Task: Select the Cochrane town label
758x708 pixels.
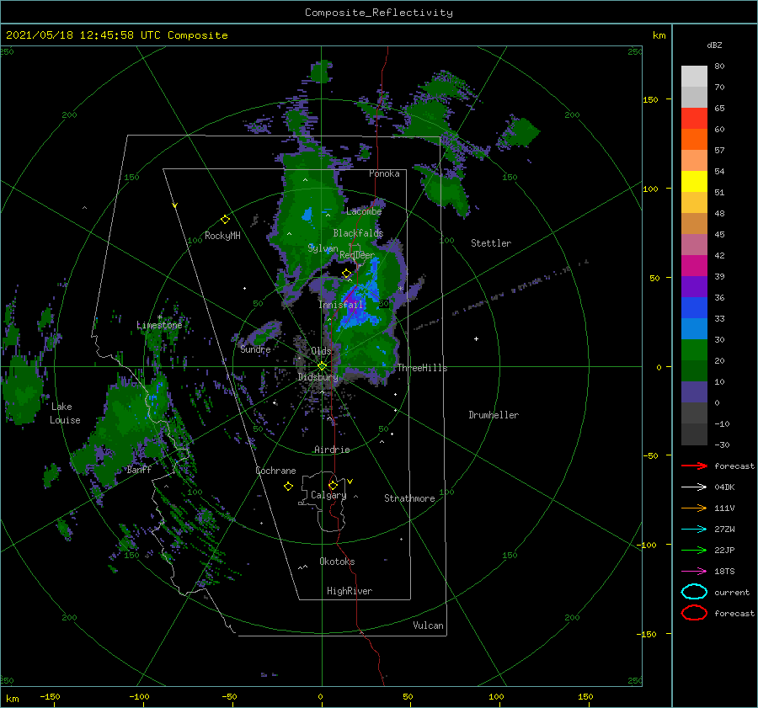Action: tap(275, 471)
